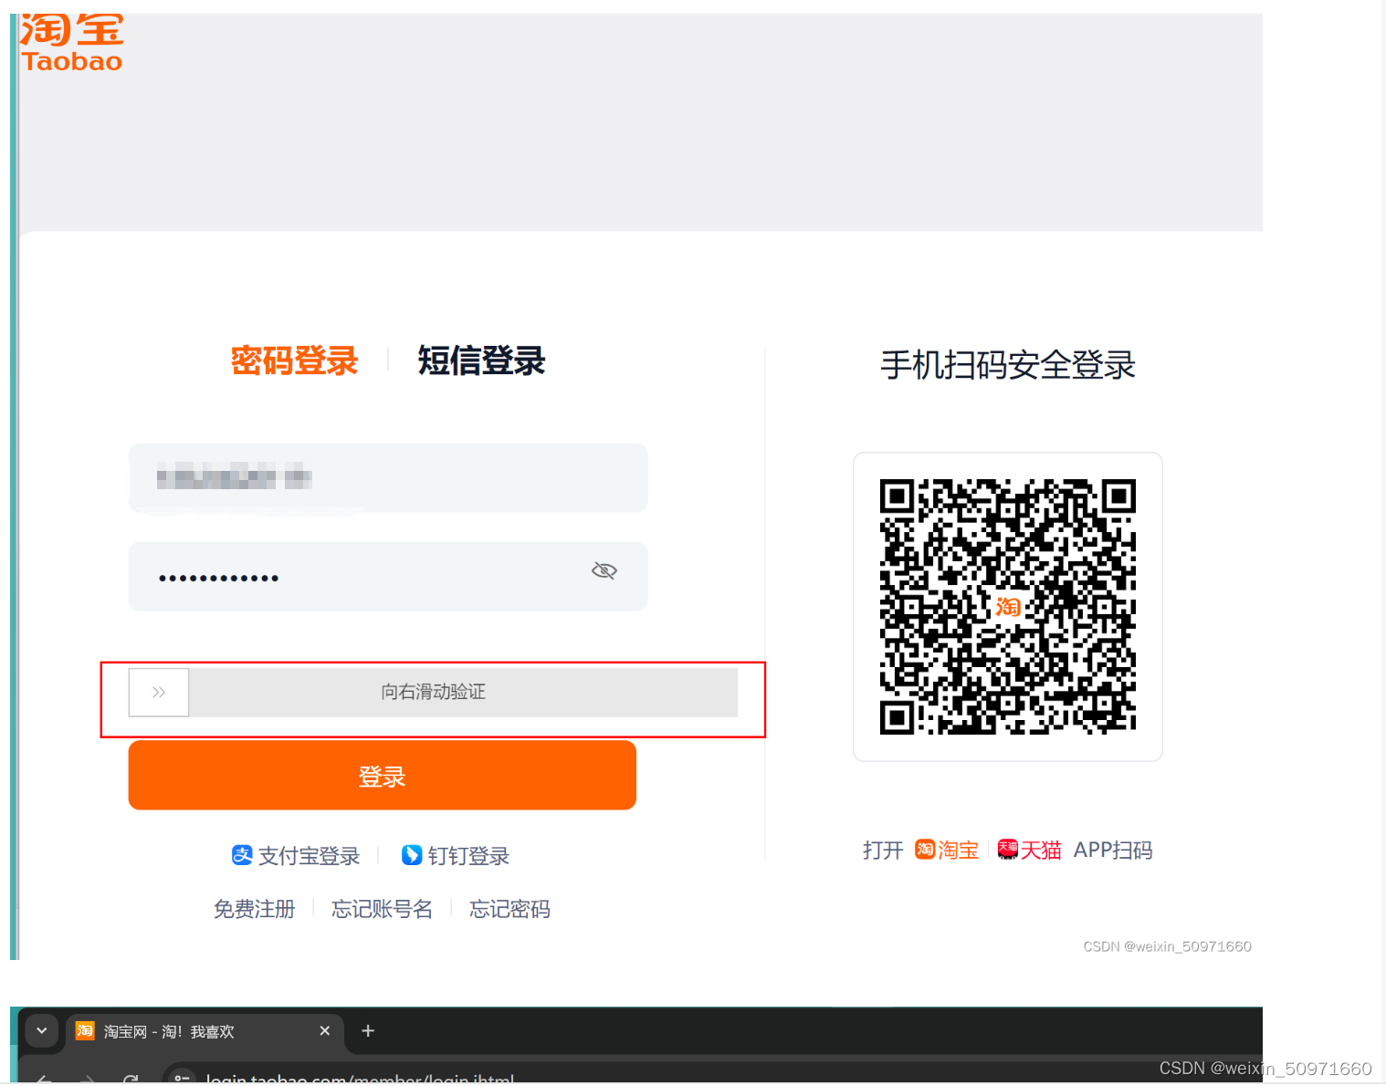Toggle password visibility with the eye icon

[x=604, y=569]
